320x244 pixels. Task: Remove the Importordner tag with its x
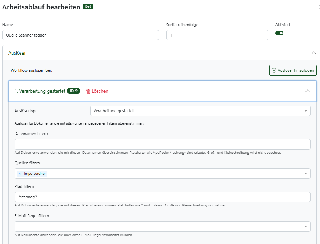point(19,174)
